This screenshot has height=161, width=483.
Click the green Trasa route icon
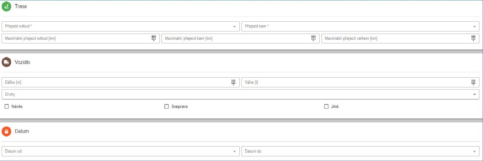[x=6, y=6]
